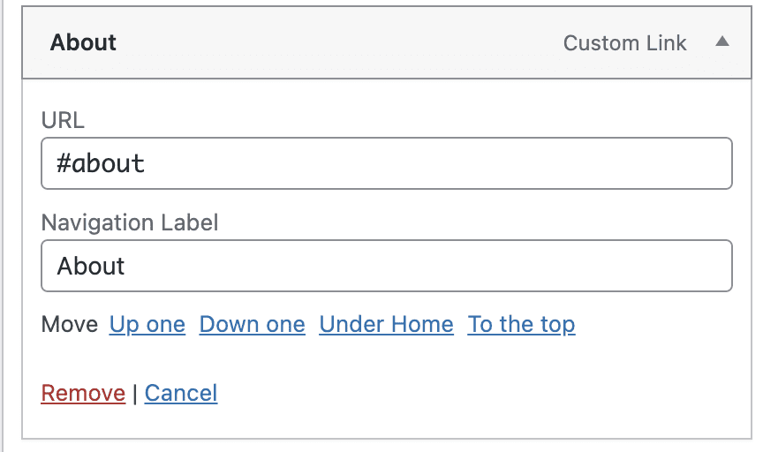This screenshot has height=452, width=763.
Task: Place cursor in the #about URL text
Action: tap(101, 163)
